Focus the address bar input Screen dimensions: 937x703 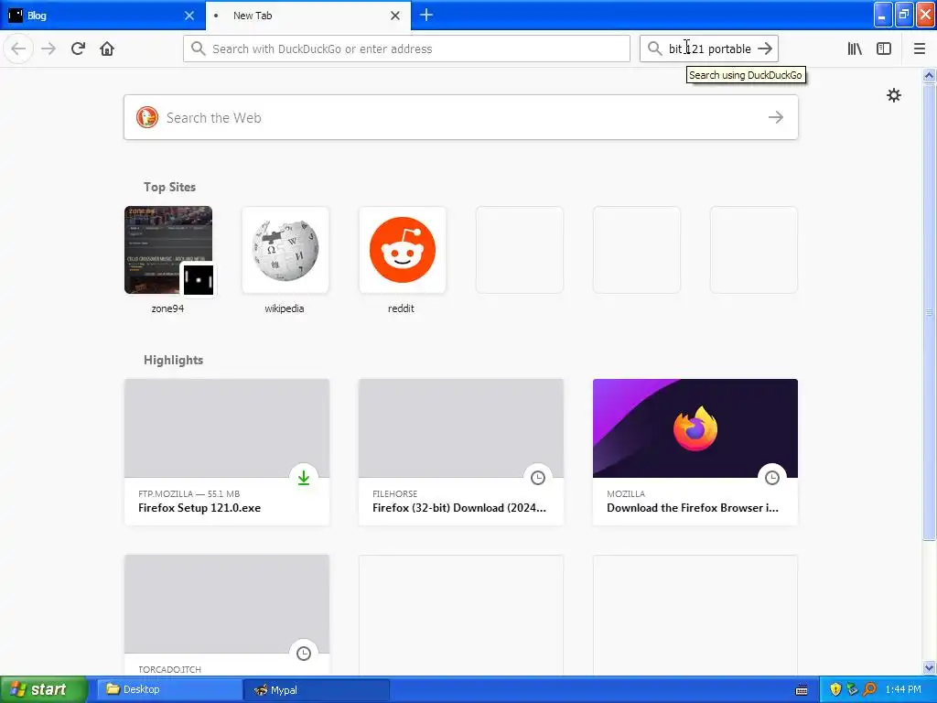[406, 49]
